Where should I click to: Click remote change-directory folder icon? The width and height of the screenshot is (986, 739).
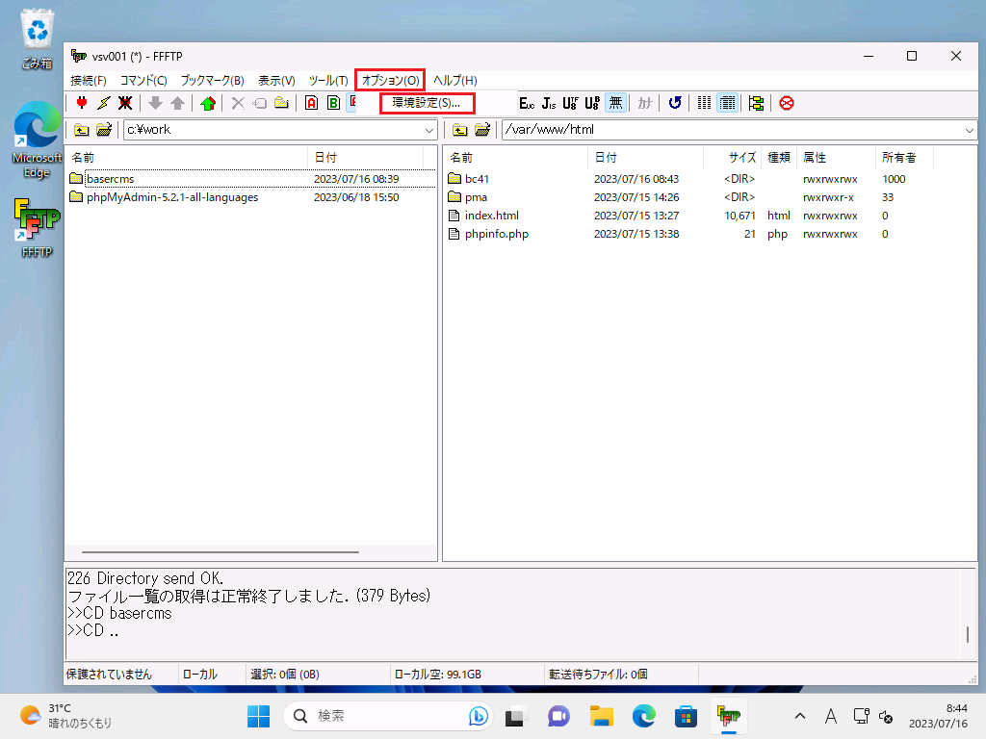(482, 130)
